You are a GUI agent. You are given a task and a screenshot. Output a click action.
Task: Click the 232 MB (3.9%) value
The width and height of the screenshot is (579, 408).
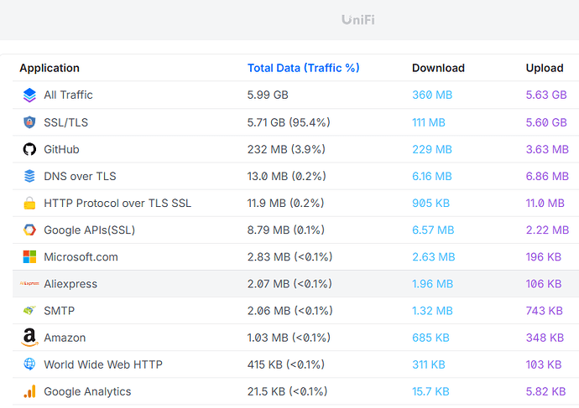[286, 149]
